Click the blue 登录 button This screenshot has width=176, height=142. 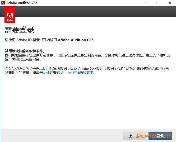pyautogui.click(x=160, y=136)
